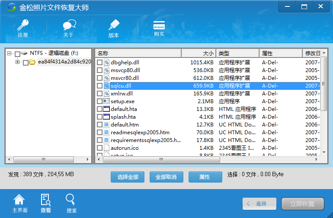Click the folder icon for ea84f4314a2d84c920
Viewport: 333px width, 218px height.
tap(32, 62)
